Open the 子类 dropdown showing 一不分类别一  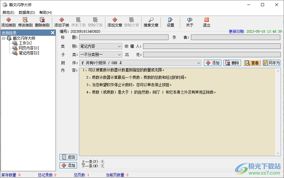pos(100,55)
